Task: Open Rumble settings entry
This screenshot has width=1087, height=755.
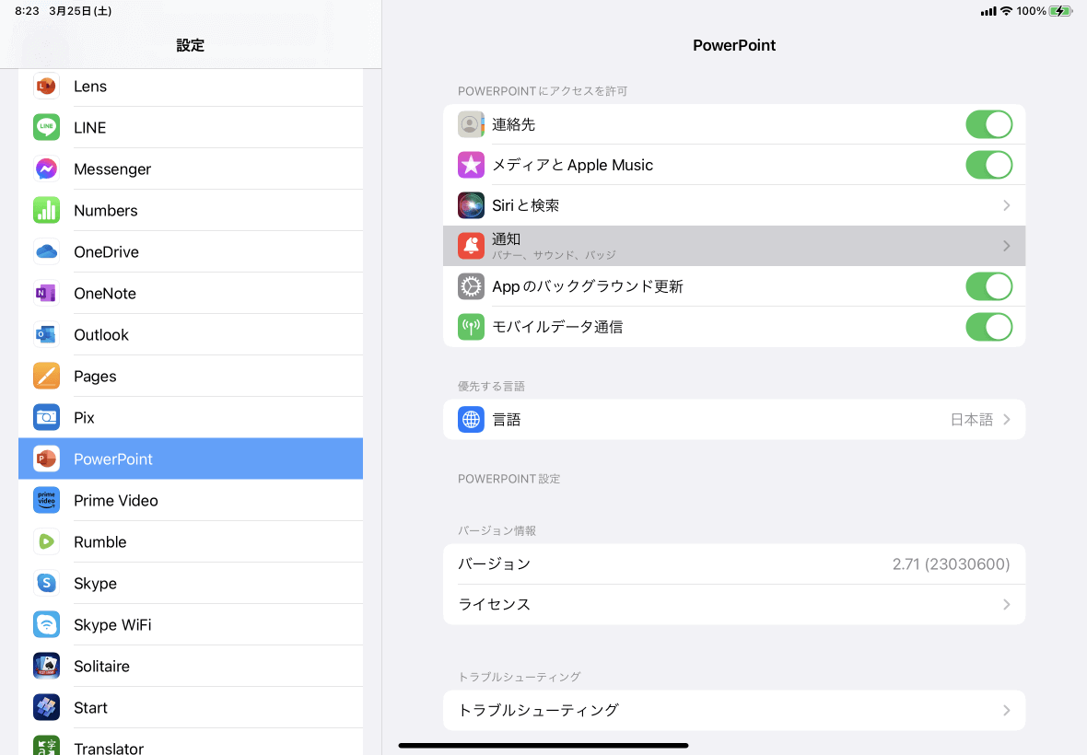Action: 100,541
